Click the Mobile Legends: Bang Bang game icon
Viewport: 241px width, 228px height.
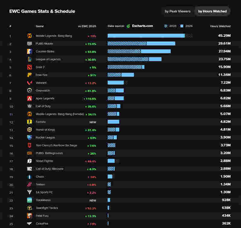click(30, 36)
